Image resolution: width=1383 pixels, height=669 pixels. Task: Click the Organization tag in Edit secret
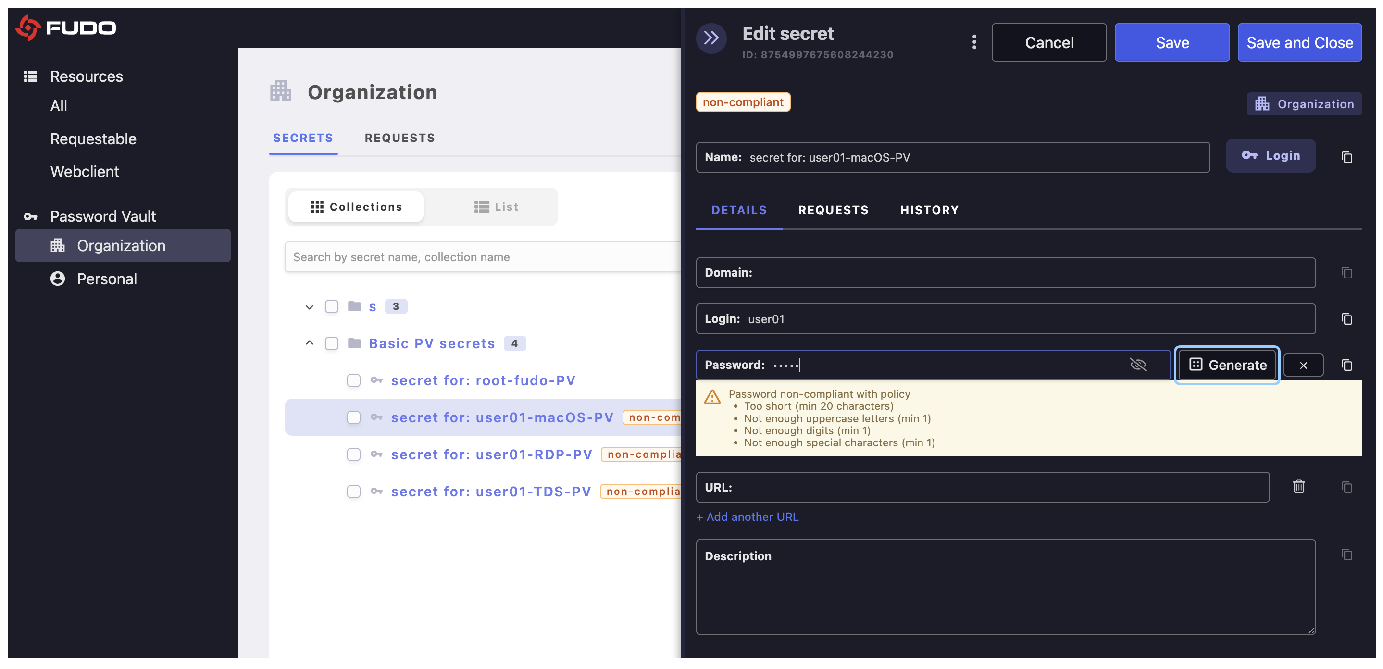1304,104
